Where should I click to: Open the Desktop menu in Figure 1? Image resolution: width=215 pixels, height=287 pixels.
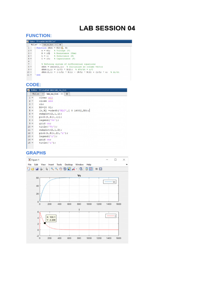tap(69, 165)
